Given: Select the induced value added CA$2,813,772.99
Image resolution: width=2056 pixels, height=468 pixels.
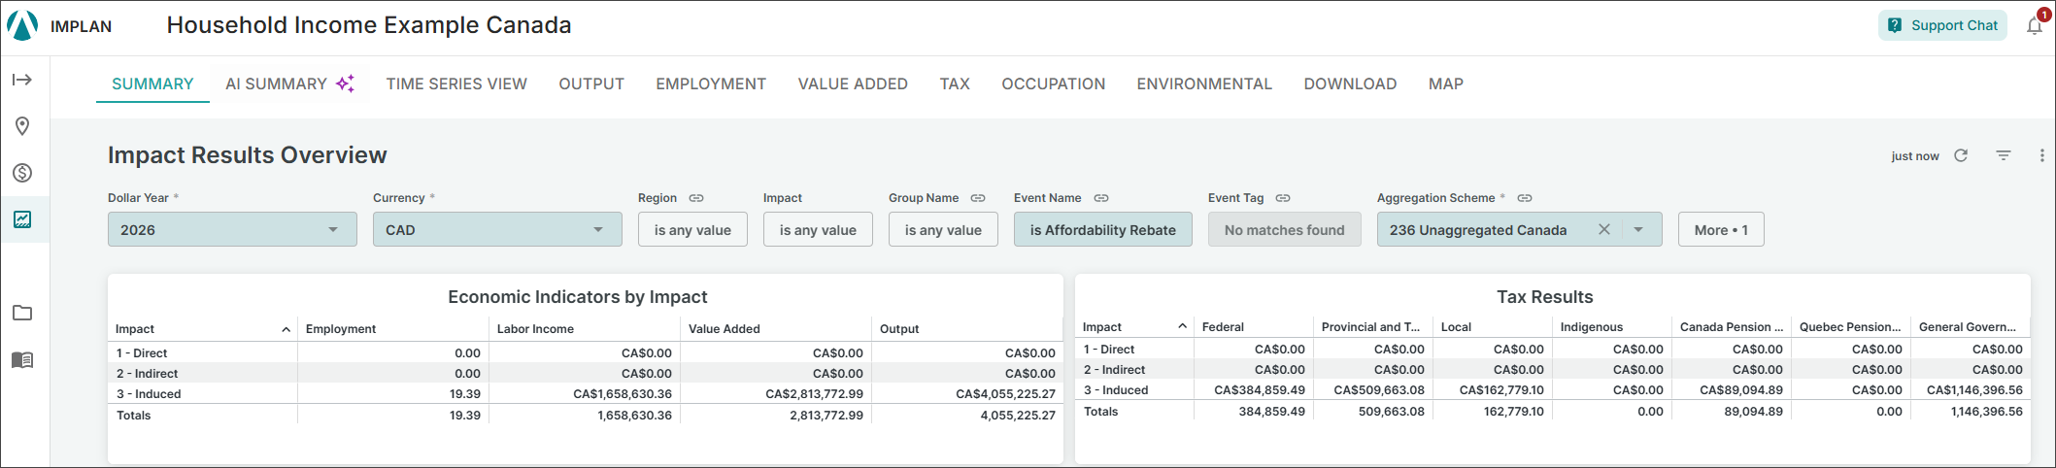Looking at the screenshot, I should coord(814,394).
